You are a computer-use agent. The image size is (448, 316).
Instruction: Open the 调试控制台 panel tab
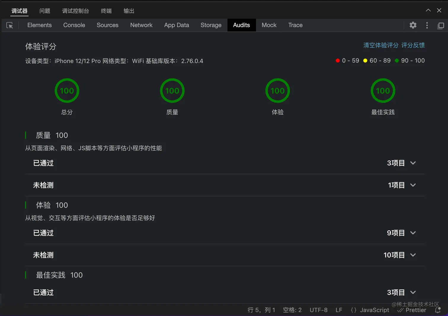[76, 11]
